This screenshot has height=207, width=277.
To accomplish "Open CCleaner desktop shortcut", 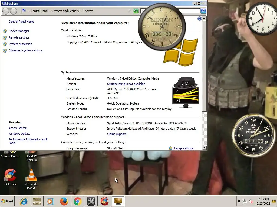I will pos(10,177).
